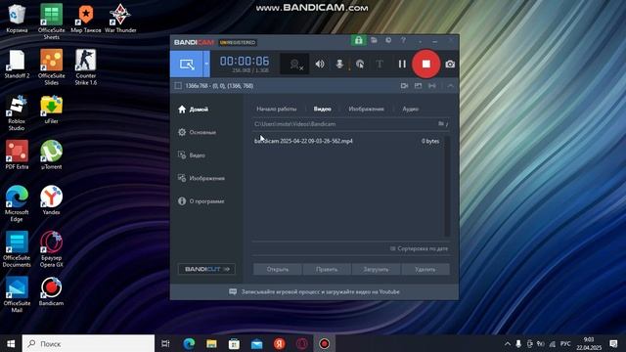Click the output folder path field
Viewport: 626px width, 352px height.
tap(344, 124)
